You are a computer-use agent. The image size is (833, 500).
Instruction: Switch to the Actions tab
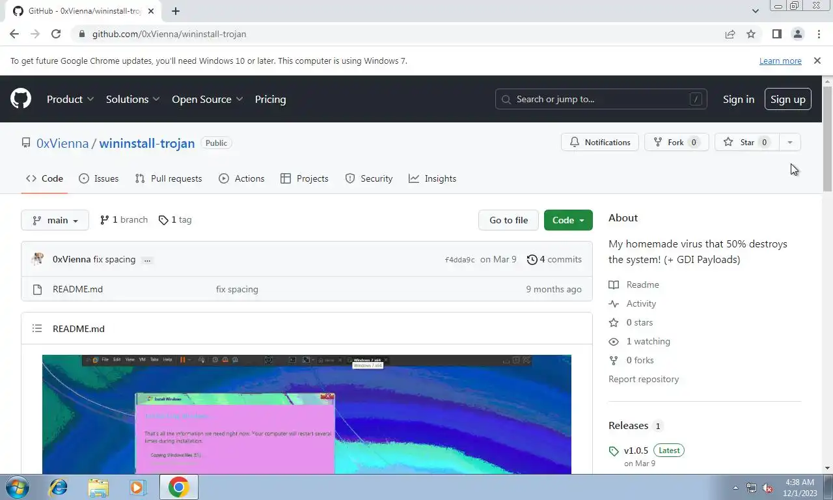click(241, 178)
